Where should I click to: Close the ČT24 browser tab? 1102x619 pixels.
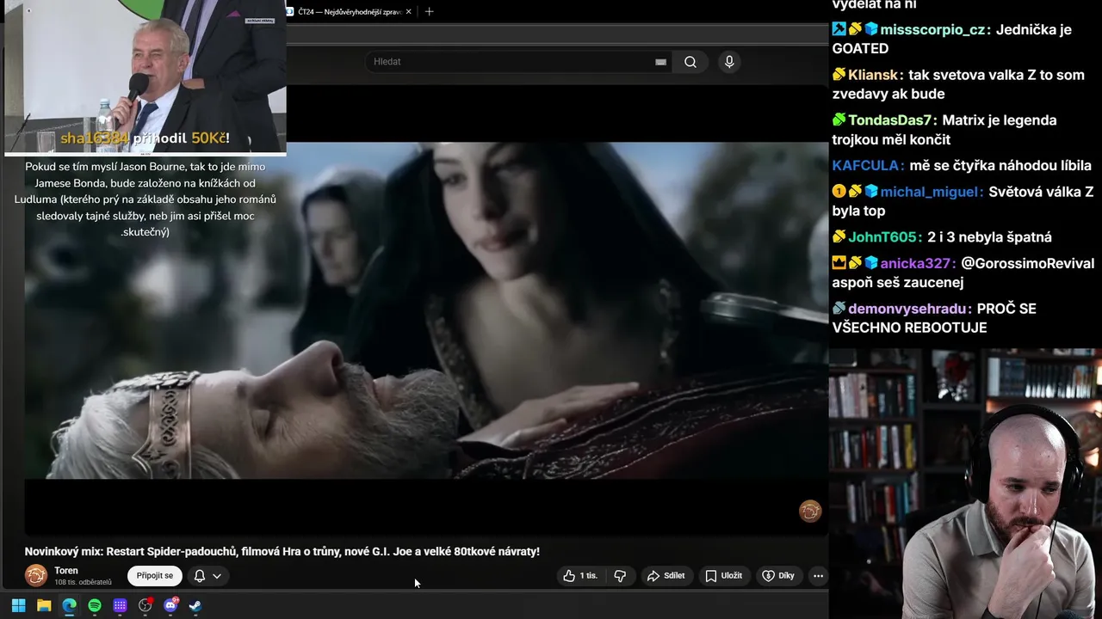pyautogui.click(x=409, y=12)
